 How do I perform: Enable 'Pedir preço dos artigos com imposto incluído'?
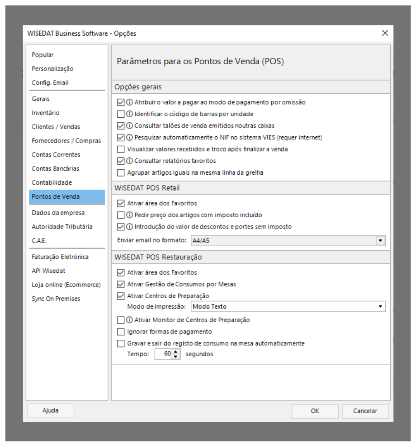(x=121, y=215)
